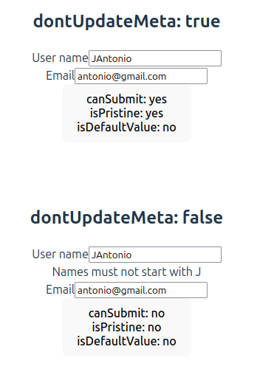Click 'JAntonio' text in the bottom form's field
274x369 pixels.
[112, 255]
